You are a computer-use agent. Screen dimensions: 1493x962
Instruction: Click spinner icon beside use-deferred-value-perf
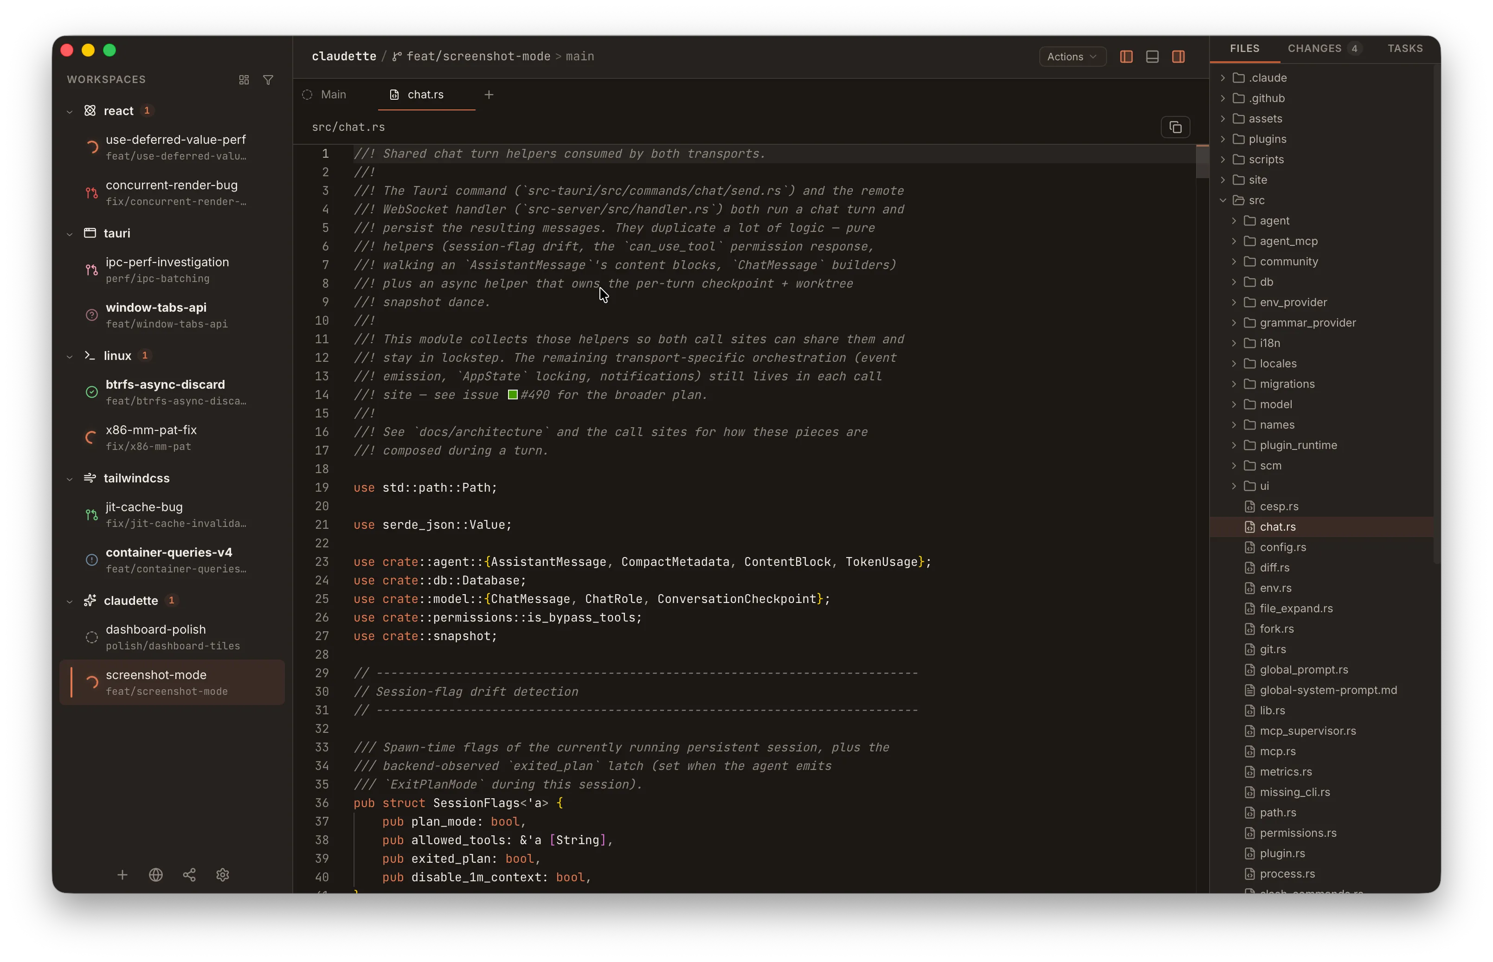92,148
